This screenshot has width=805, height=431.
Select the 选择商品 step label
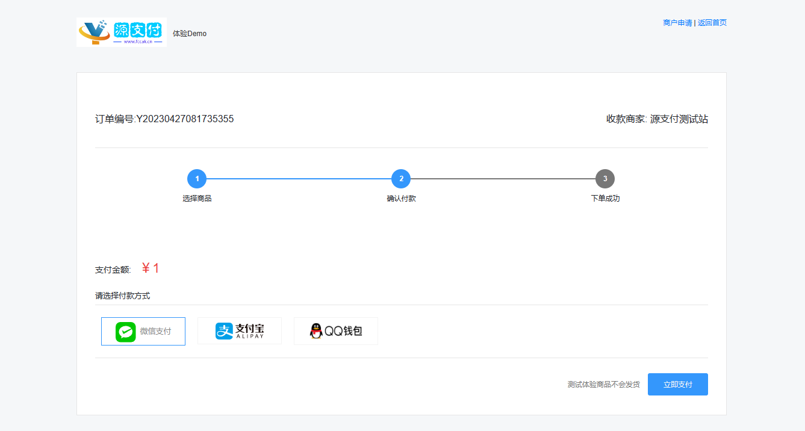tap(197, 199)
